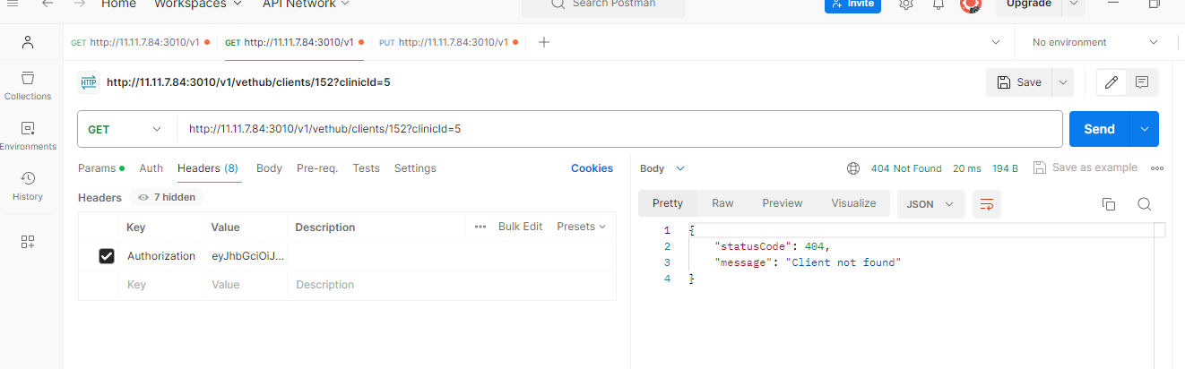
Task: Click the Upgrade button
Action: (x=1029, y=4)
